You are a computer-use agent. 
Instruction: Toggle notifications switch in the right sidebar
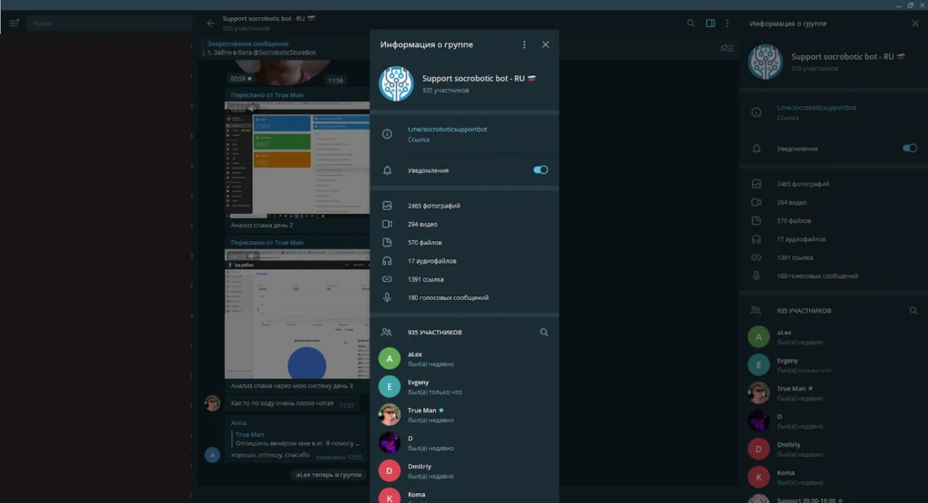pos(910,148)
